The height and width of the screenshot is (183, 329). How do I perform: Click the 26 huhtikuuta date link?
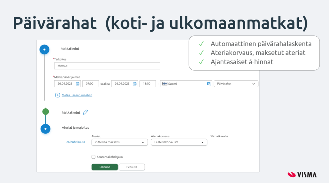pos(76,142)
